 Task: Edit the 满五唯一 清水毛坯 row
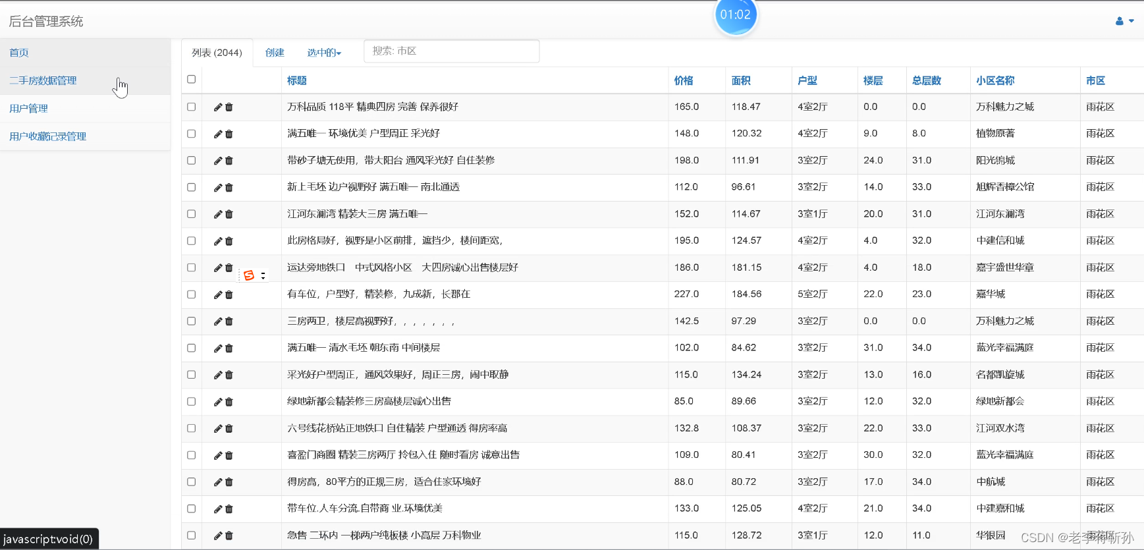coord(218,348)
